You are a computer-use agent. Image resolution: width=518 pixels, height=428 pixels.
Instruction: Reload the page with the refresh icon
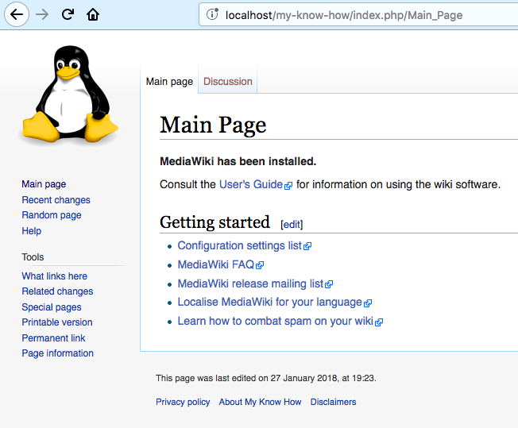click(68, 14)
